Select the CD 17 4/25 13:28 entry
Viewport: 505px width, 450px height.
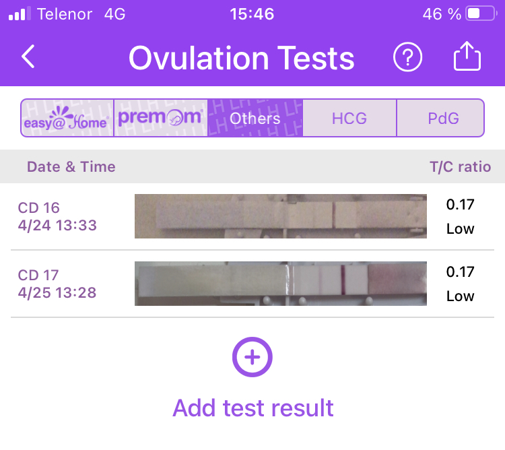57,284
